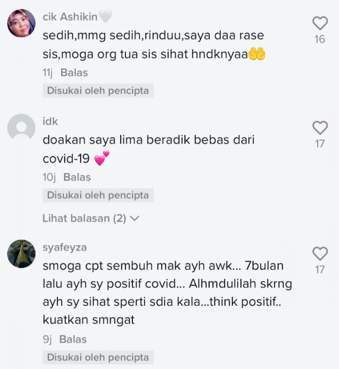Viewport: 339px width, 369px height.
Task: Click like count 16 on first comment
Action: coord(320,39)
